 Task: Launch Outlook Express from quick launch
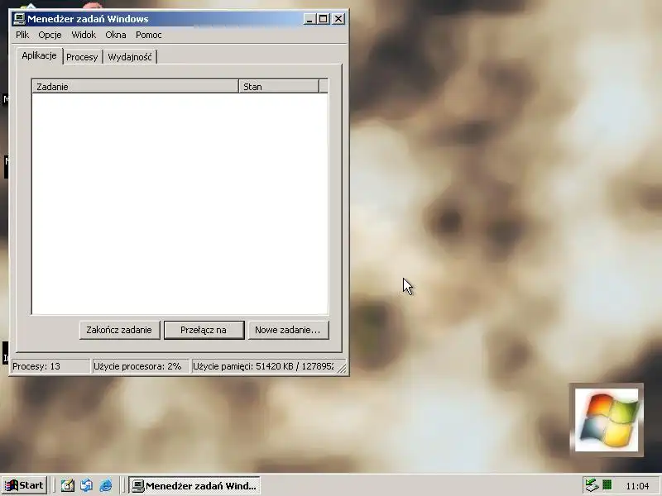(87, 485)
